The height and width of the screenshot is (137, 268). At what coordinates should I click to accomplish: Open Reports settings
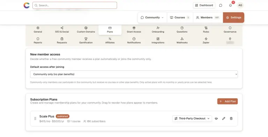coord(38,41)
